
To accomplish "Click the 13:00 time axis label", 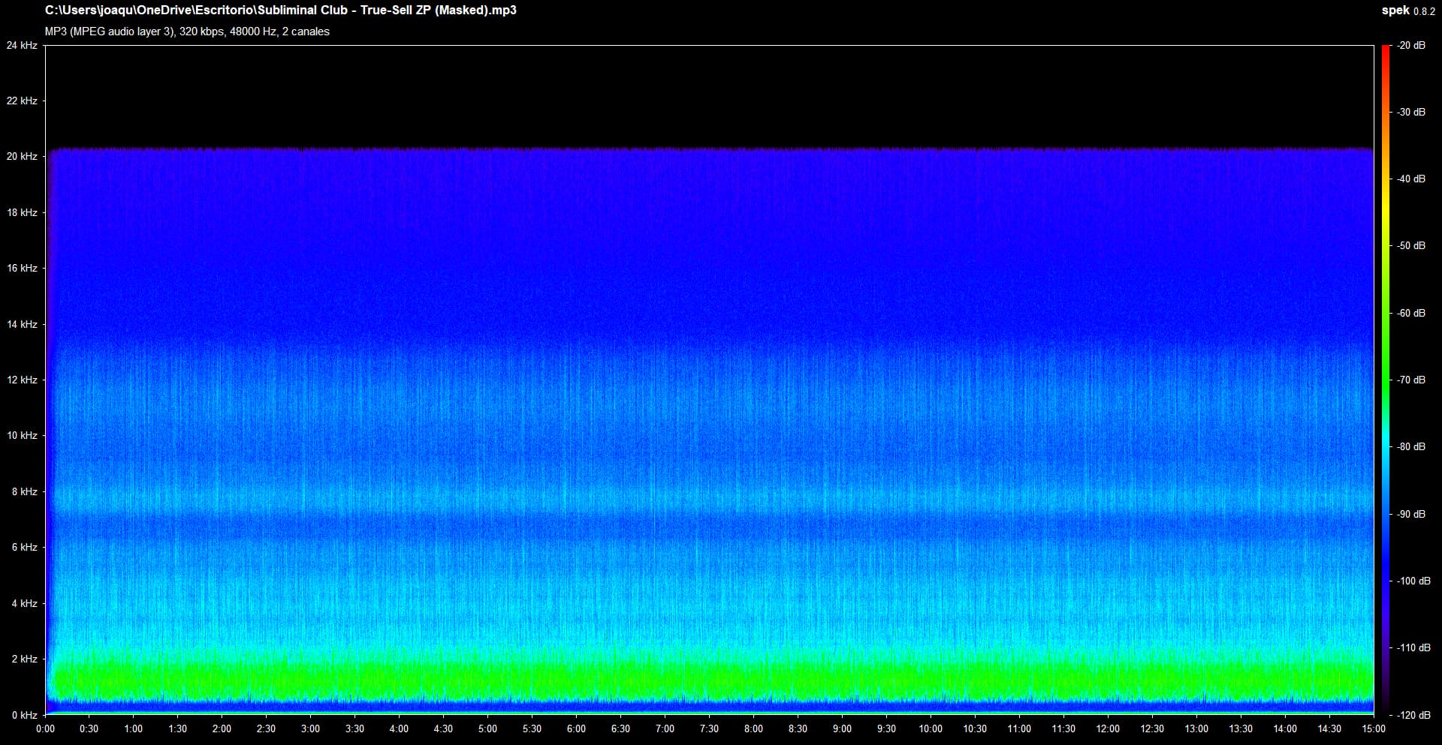I will point(1197,728).
